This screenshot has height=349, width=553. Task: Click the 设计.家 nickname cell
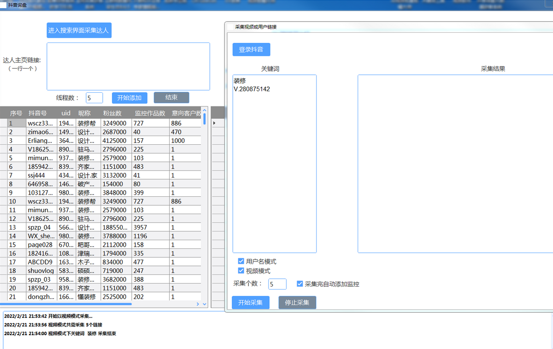pyautogui.click(x=88, y=175)
